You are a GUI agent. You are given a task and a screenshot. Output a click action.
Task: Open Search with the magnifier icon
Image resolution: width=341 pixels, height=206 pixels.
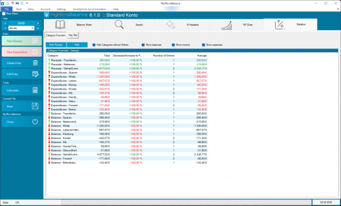(x=119, y=24)
